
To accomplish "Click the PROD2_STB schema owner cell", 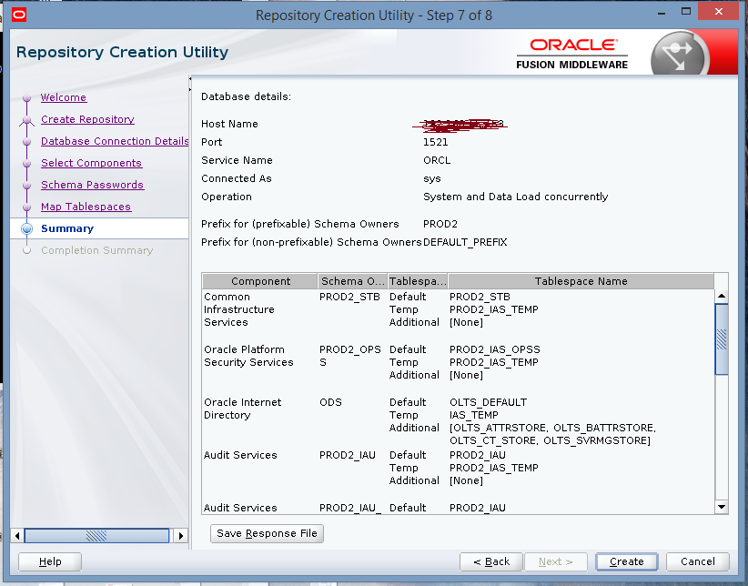I will (349, 297).
